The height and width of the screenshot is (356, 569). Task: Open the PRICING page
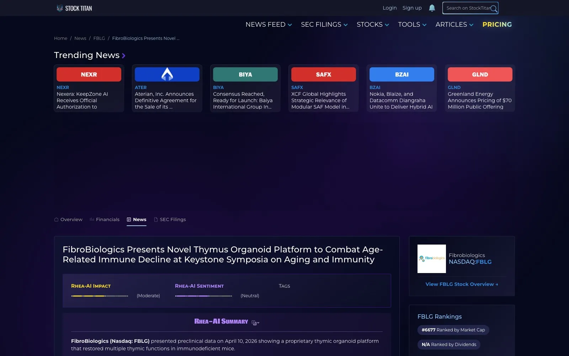[x=497, y=25]
